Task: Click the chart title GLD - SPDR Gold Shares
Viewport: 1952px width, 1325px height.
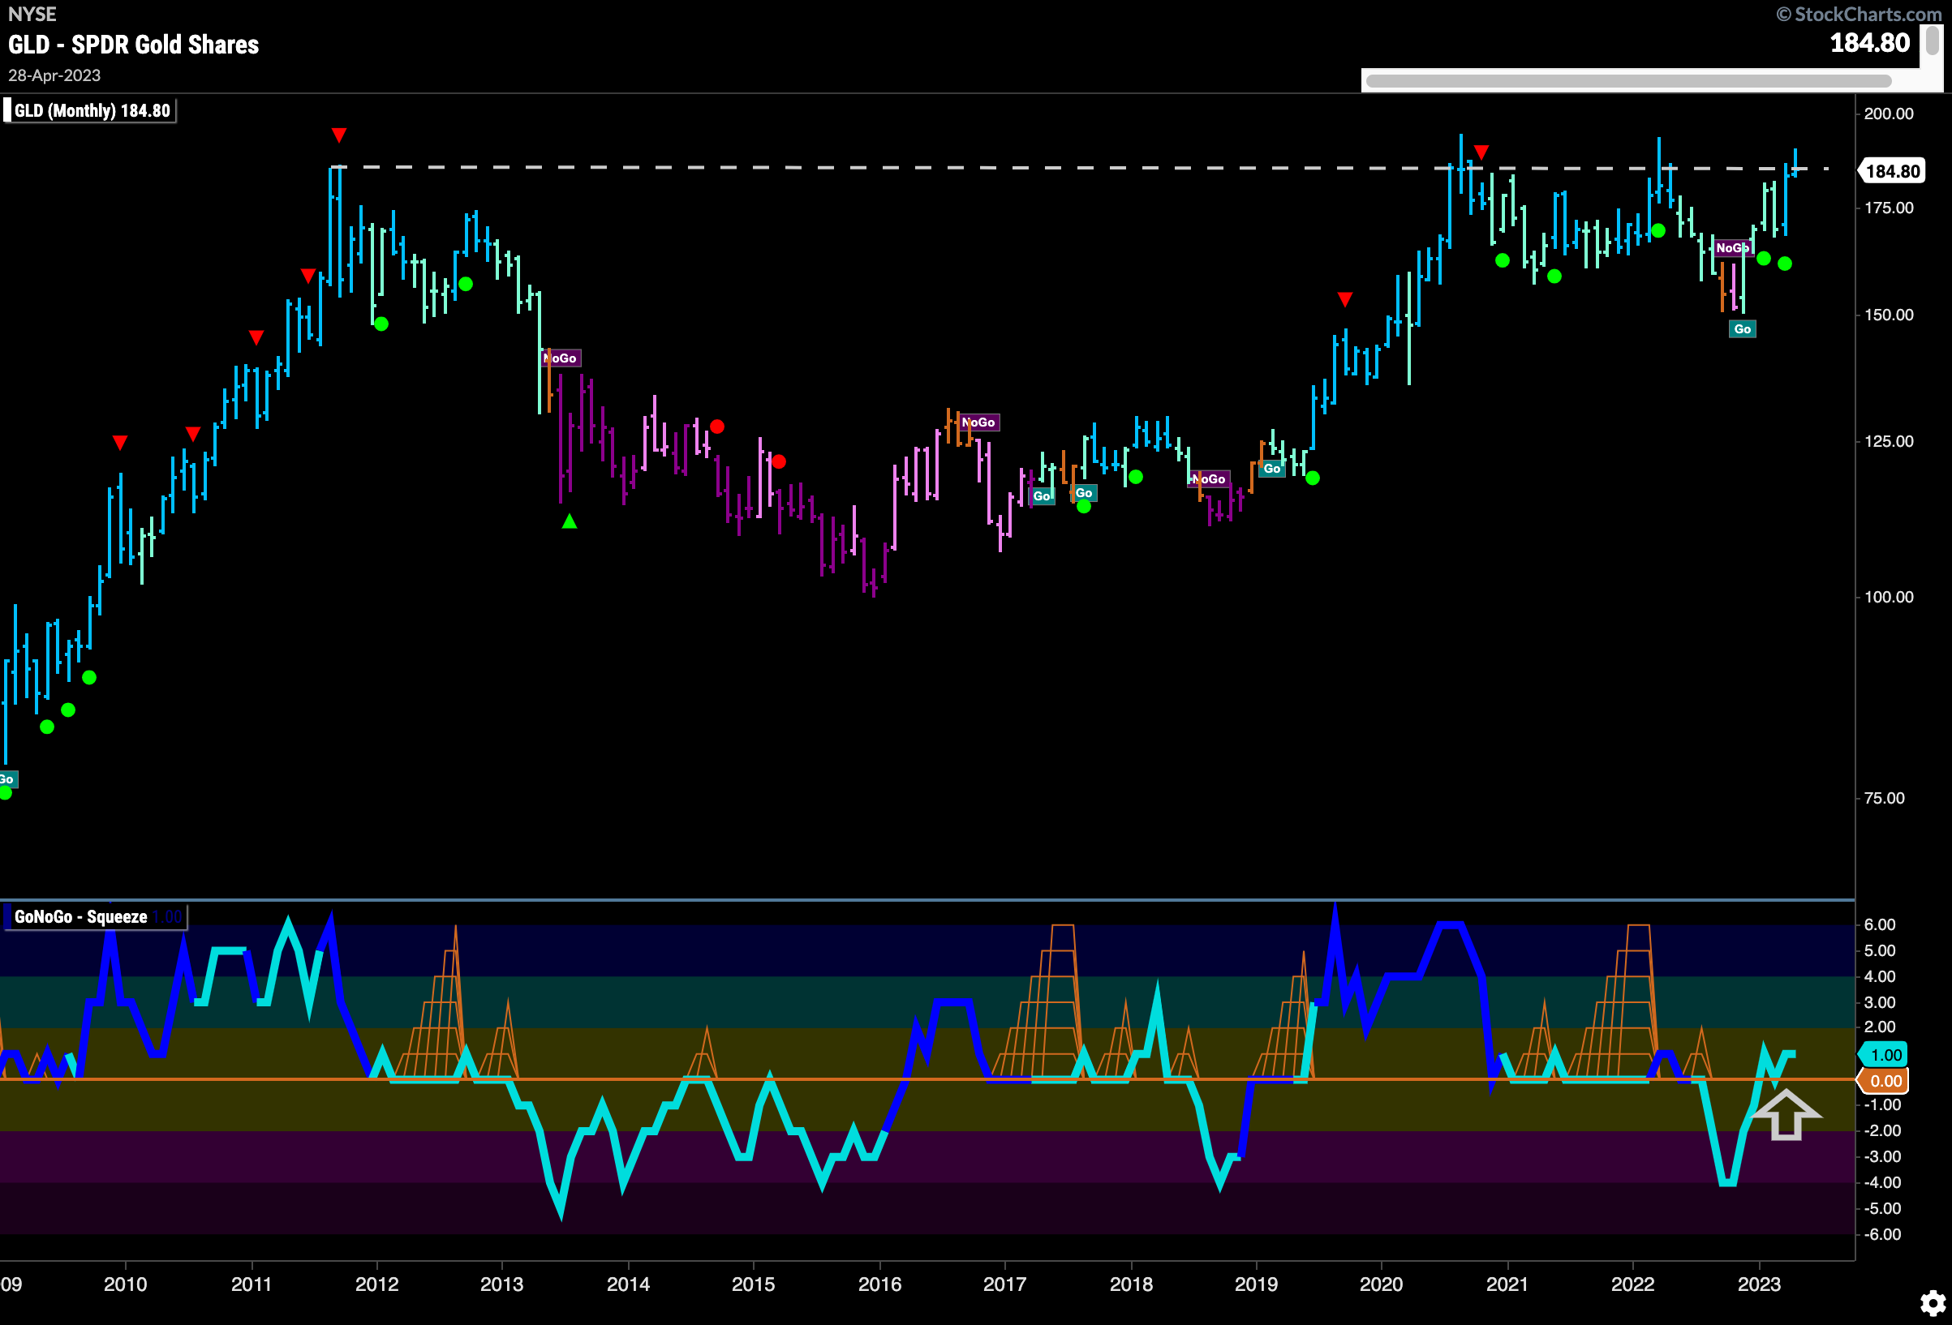Action: [x=134, y=45]
